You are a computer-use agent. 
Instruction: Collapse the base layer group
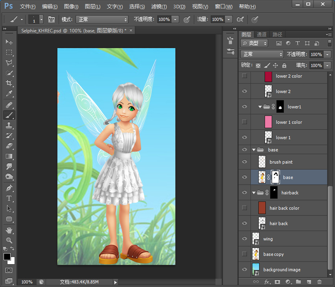[254, 150]
